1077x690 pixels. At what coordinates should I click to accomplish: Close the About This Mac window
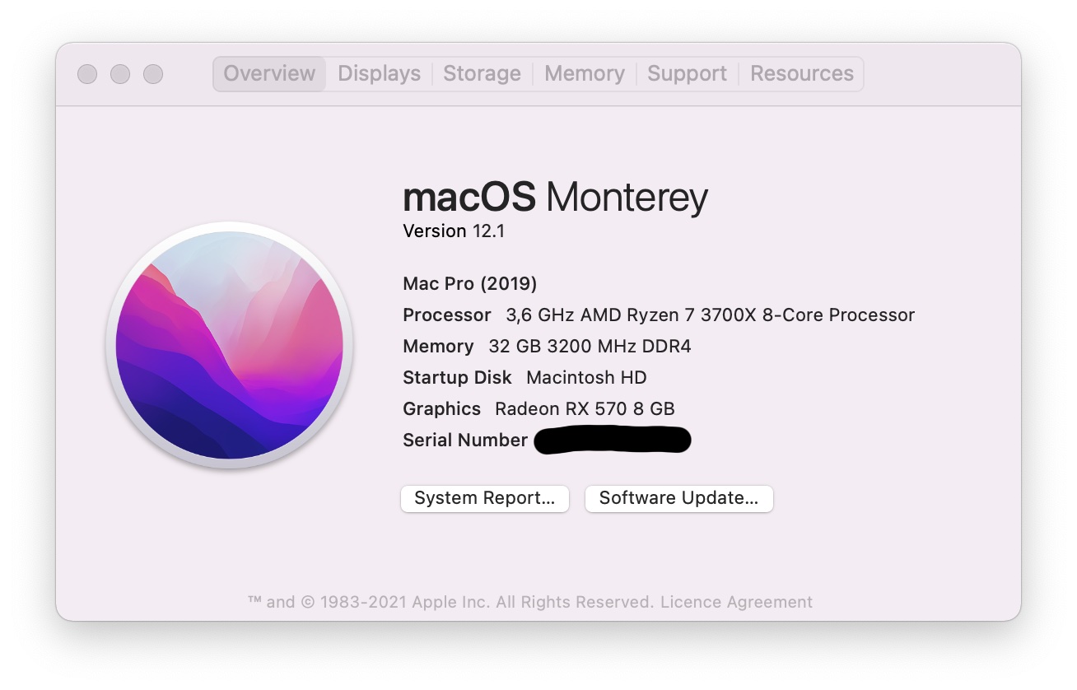[x=87, y=74]
